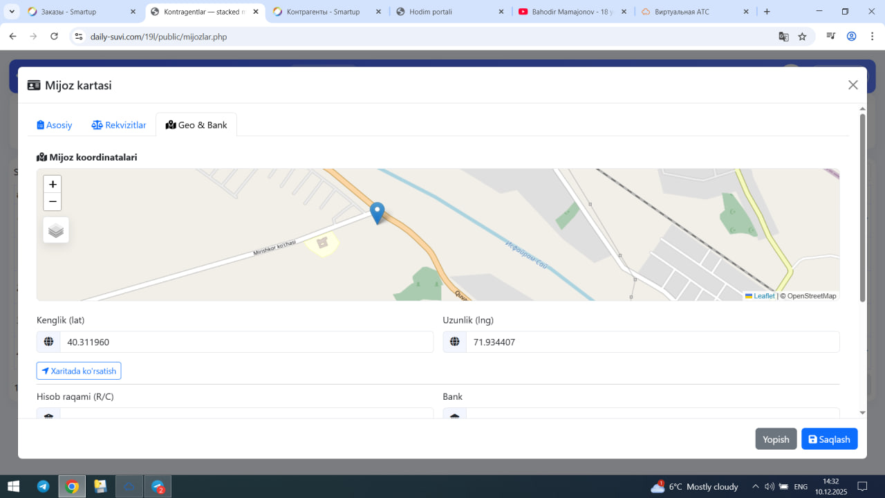
Task: Open the Chrome three-dot menu
Action: [871, 37]
